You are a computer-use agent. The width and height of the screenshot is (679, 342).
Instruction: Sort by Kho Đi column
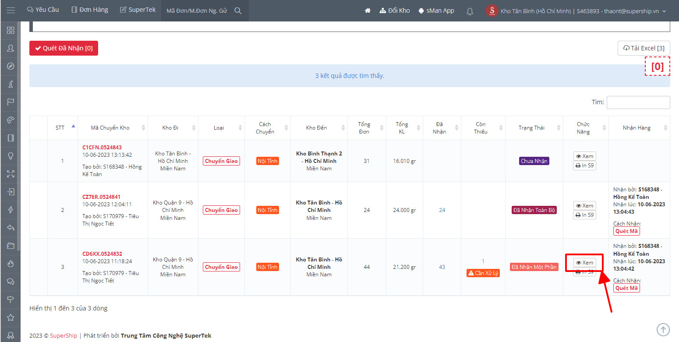[x=173, y=128]
